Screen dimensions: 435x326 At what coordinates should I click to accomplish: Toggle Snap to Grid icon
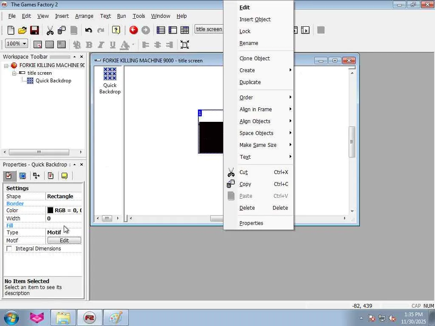pyautogui.click(x=61, y=44)
